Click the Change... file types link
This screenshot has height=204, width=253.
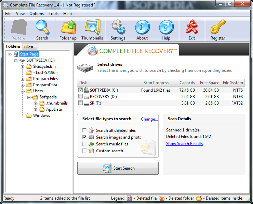[x=149, y=119]
